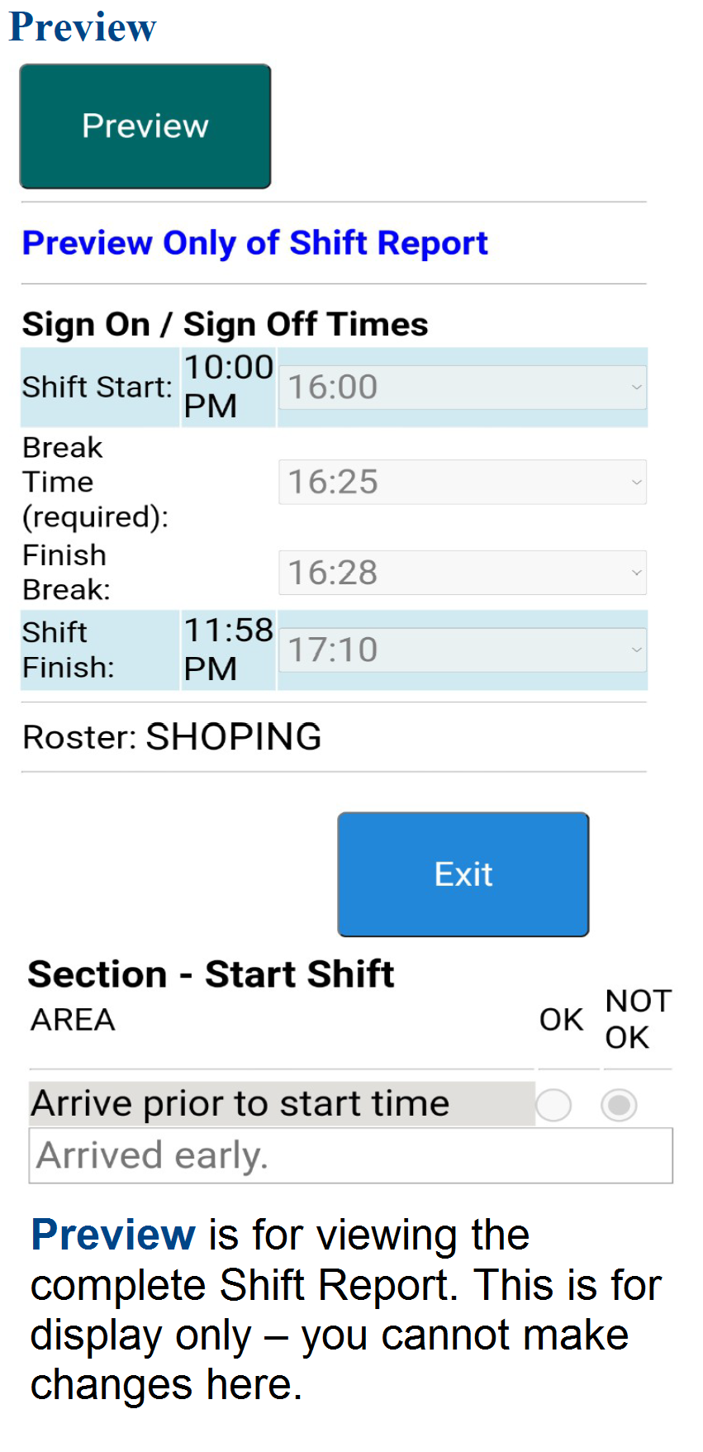Click 'Section - Start Shift' heading
This screenshot has width=703, height=1452.
(211, 974)
